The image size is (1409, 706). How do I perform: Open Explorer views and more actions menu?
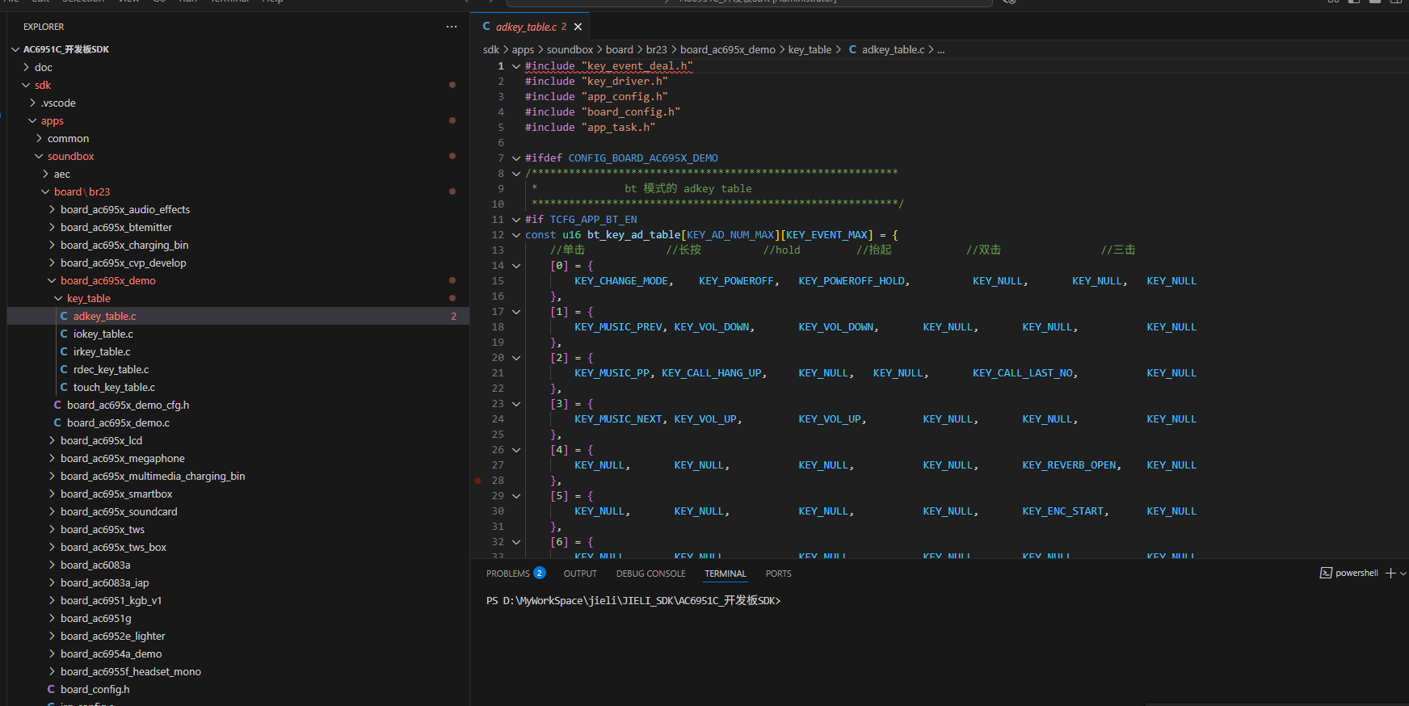pos(451,27)
